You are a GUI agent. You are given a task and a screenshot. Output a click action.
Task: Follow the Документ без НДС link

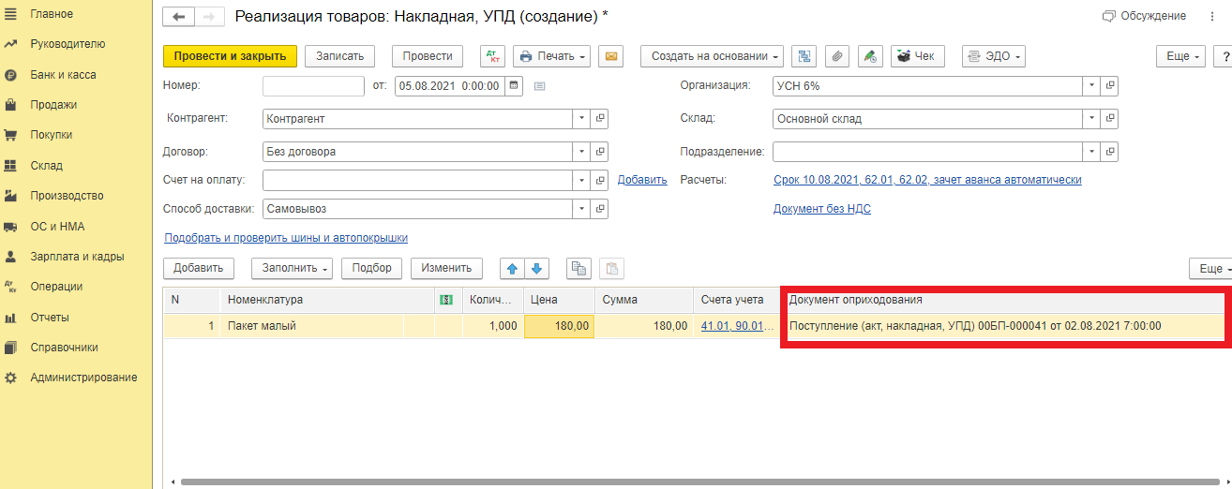coord(821,209)
